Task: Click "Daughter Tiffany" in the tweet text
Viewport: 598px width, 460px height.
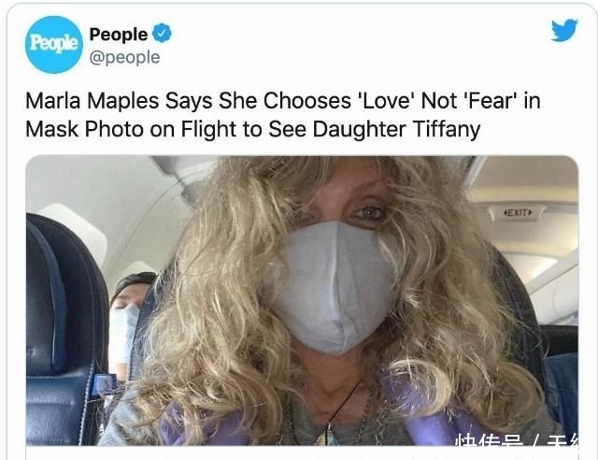Action: [x=396, y=129]
